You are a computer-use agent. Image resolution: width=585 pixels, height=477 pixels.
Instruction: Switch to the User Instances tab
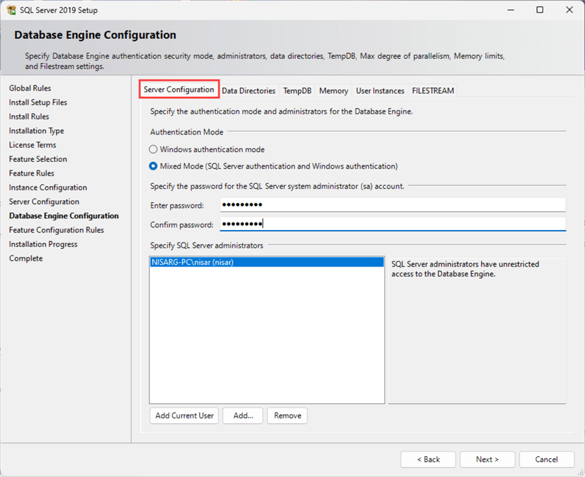pos(380,90)
